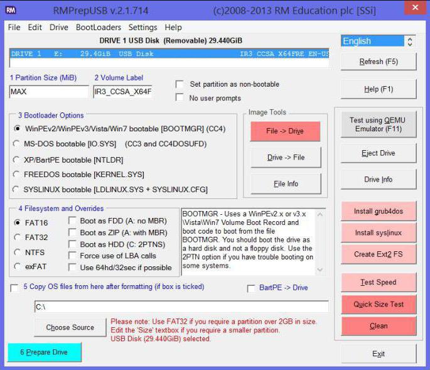Screen dimensions: 430x370
Task: Click the Eject Drive button
Action: (x=379, y=153)
